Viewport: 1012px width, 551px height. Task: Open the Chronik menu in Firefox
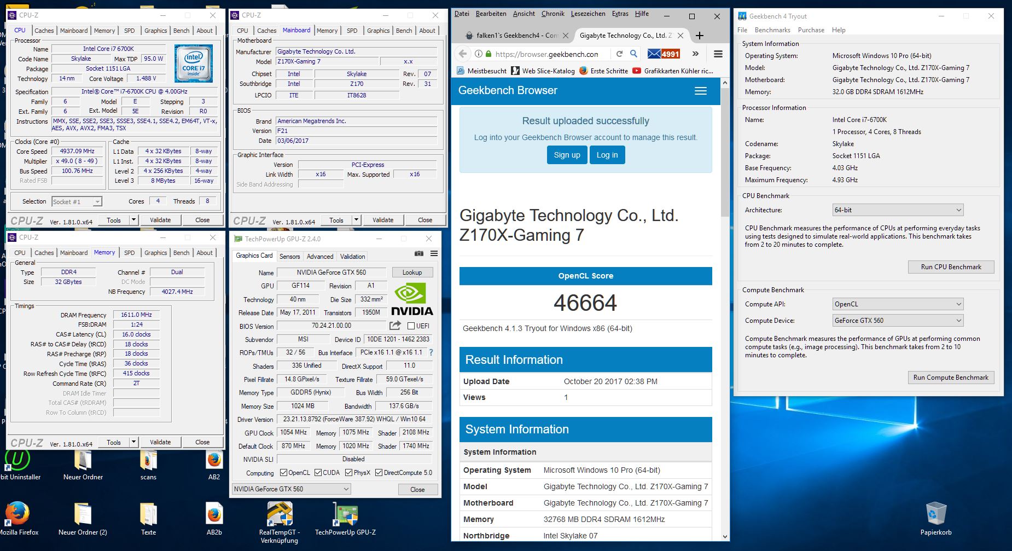(x=552, y=14)
